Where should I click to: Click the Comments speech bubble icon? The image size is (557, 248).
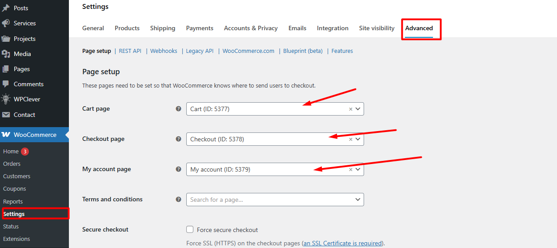(x=6, y=84)
